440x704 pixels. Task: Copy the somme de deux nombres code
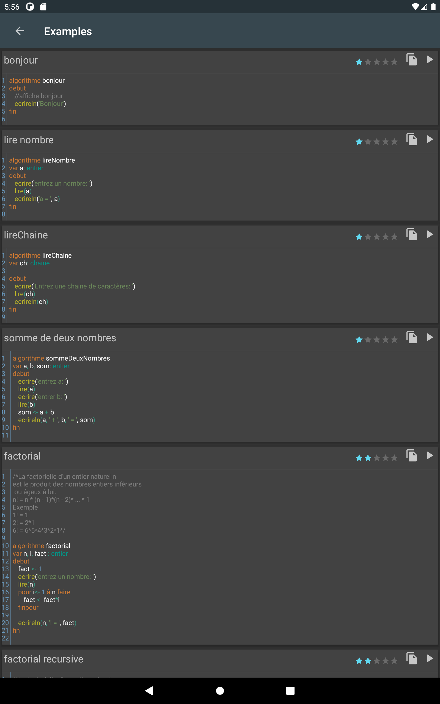point(411,337)
